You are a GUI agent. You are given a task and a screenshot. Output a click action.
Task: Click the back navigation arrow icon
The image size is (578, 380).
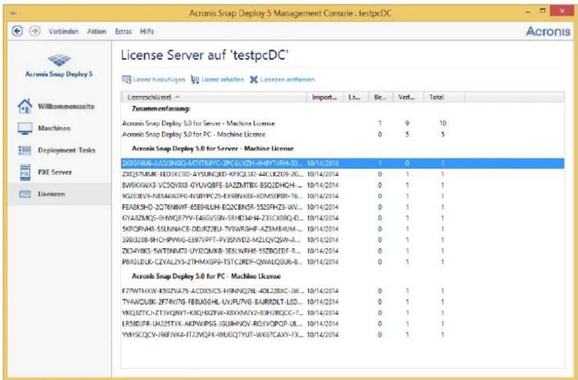click(x=17, y=31)
